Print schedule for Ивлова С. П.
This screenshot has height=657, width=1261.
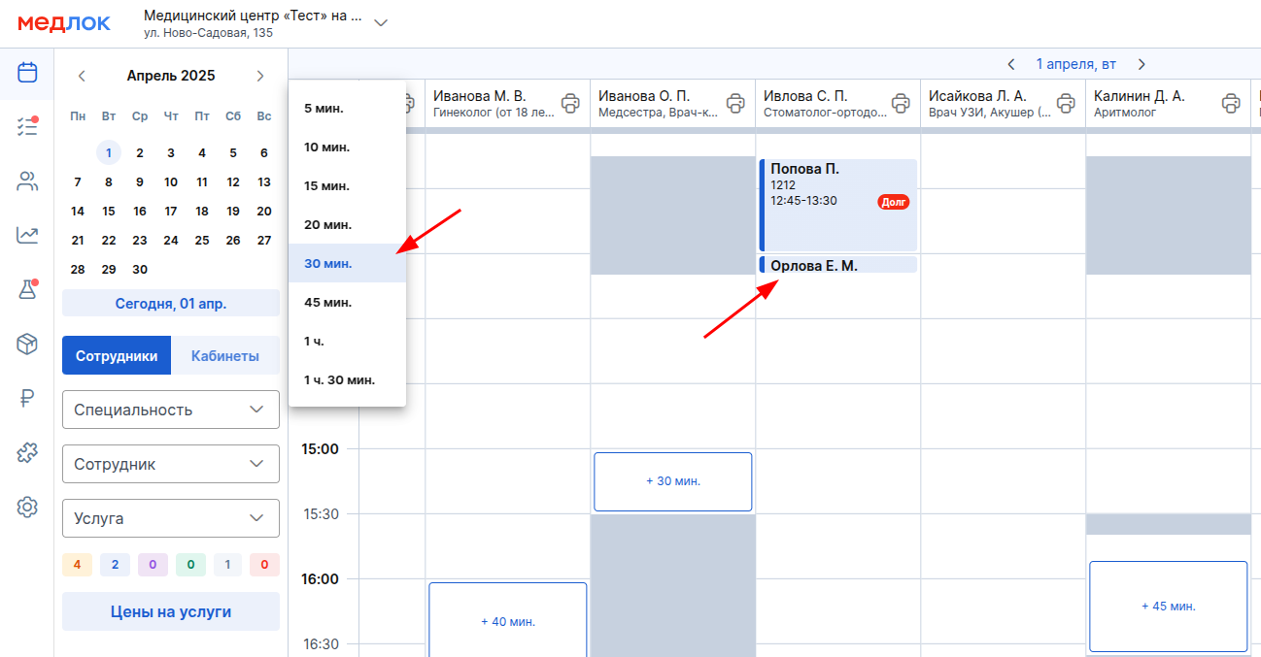tap(902, 102)
